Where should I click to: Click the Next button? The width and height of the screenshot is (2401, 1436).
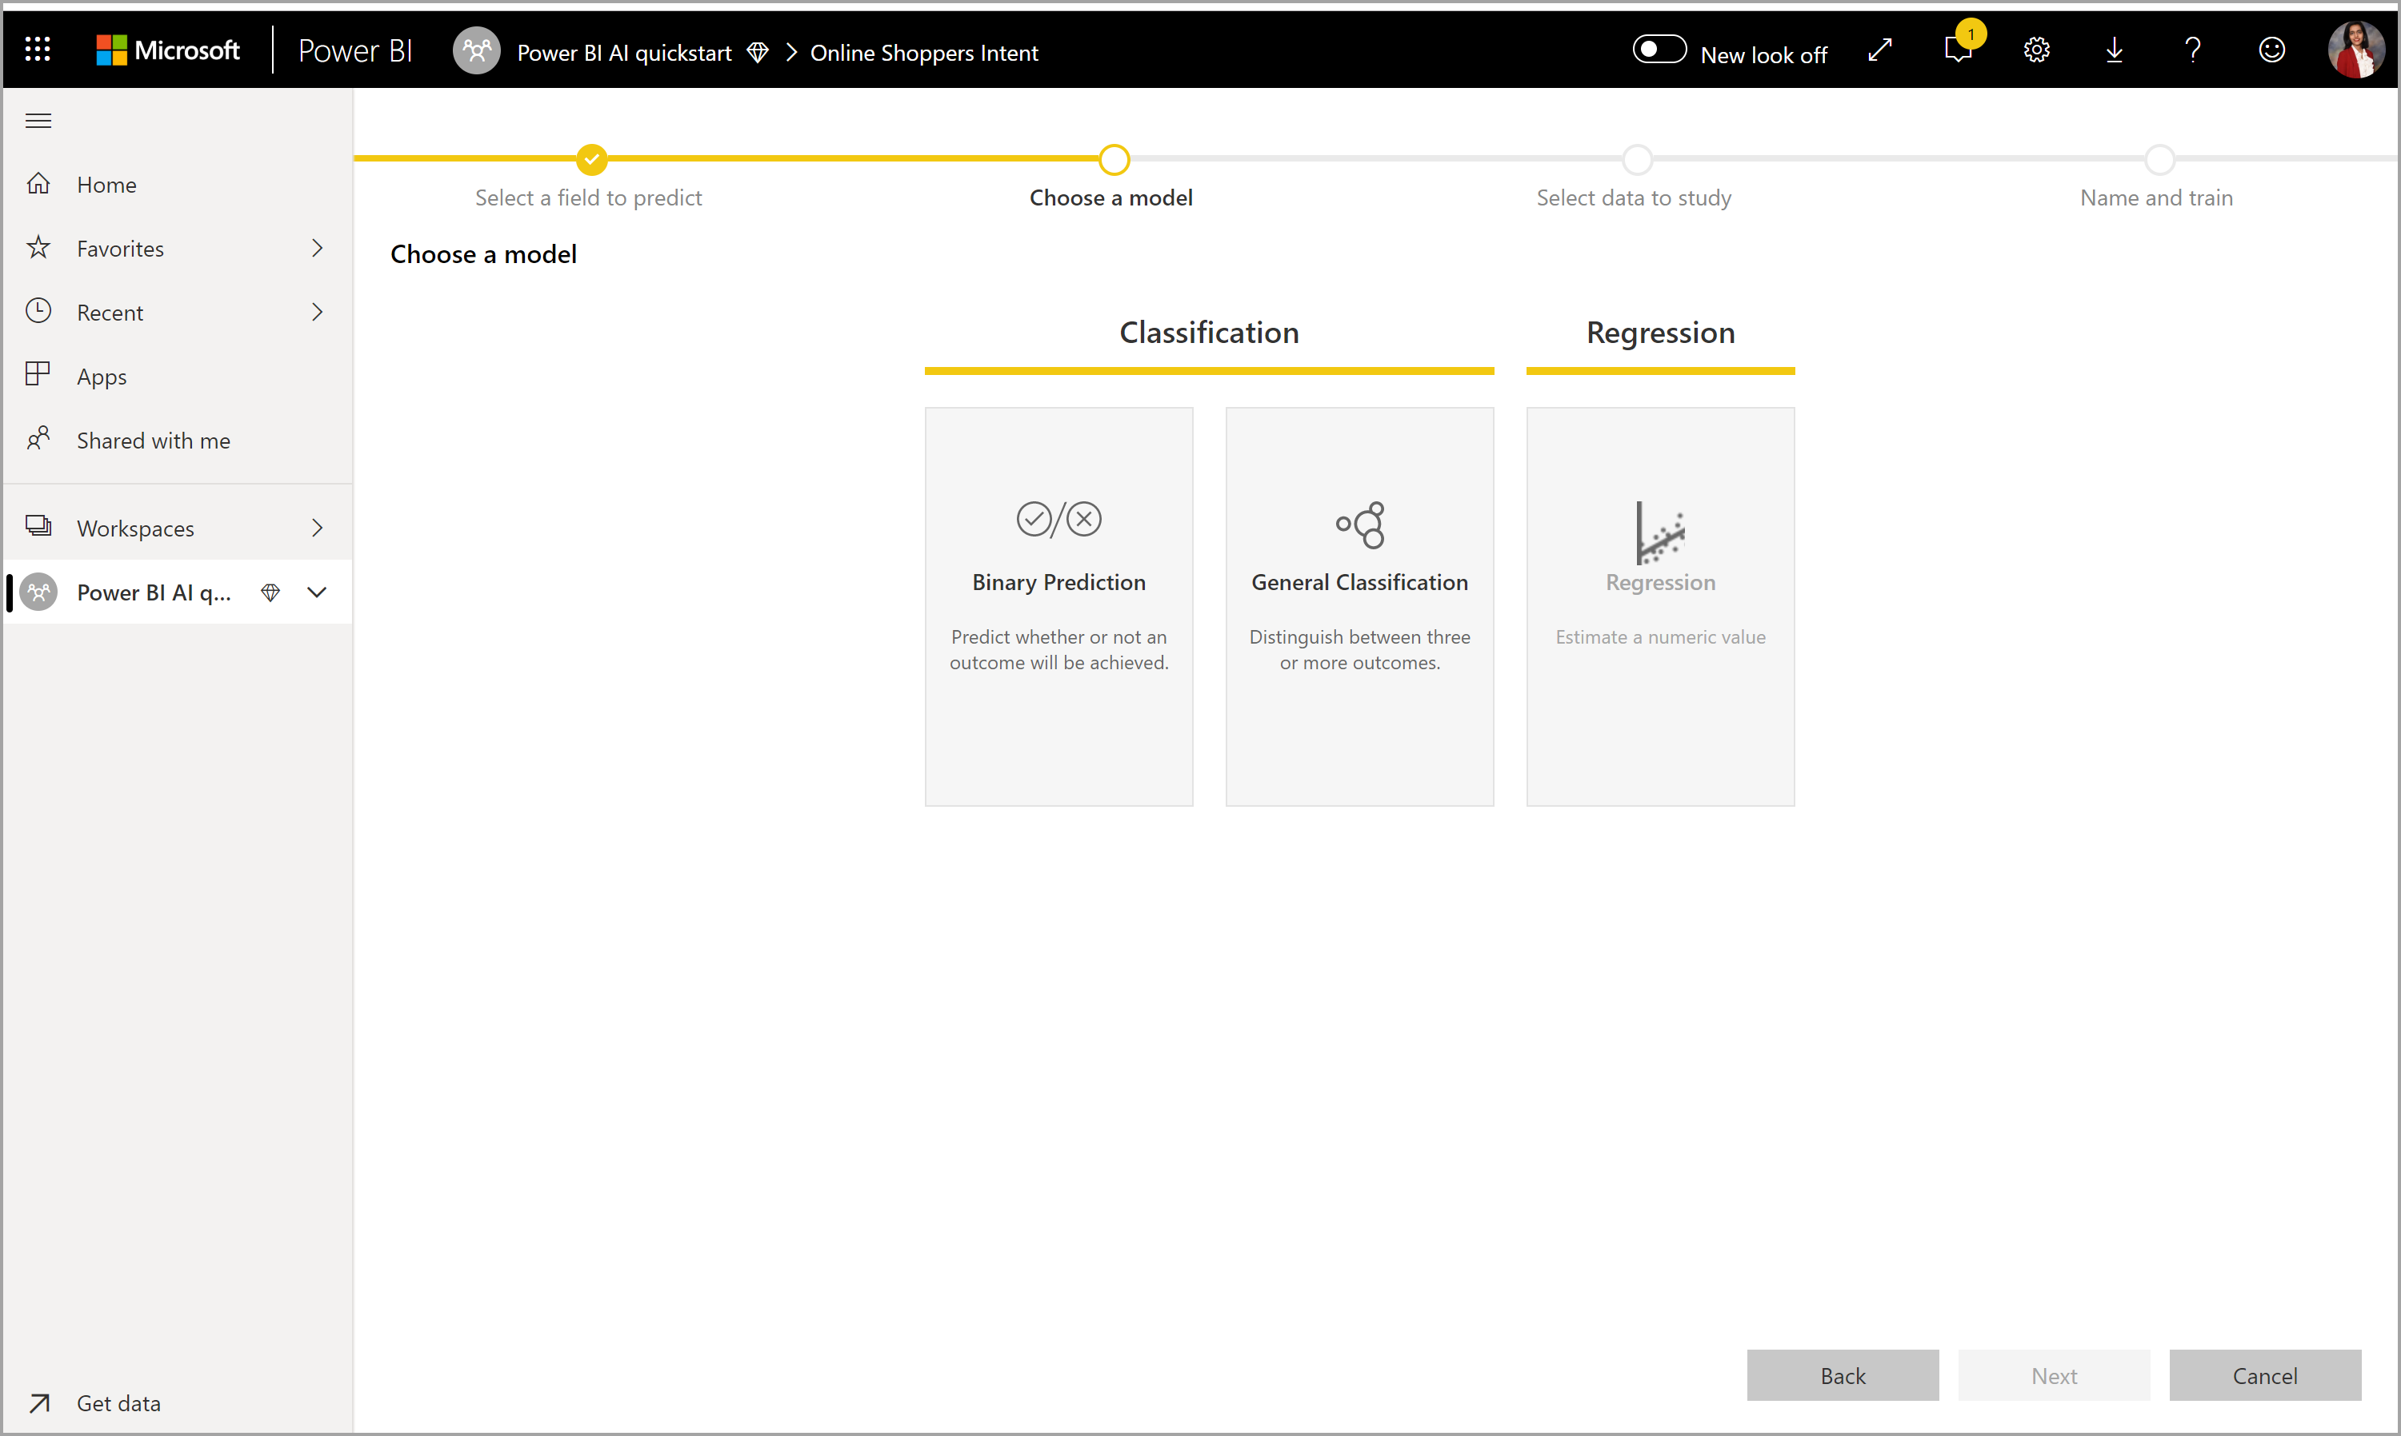pyautogui.click(x=2052, y=1376)
